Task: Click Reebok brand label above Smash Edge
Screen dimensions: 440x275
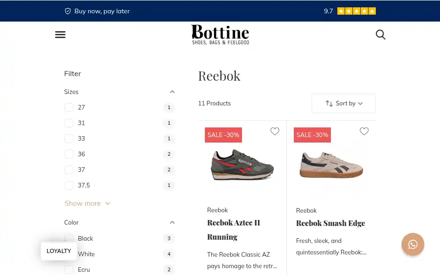Action: (x=306, y=210)
